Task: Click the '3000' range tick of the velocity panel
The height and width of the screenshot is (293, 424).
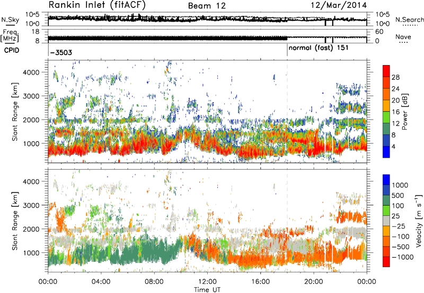Action: (x=31, y=205)
